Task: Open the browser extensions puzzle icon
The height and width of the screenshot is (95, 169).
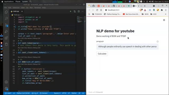Action: click(x=162, y=10)
